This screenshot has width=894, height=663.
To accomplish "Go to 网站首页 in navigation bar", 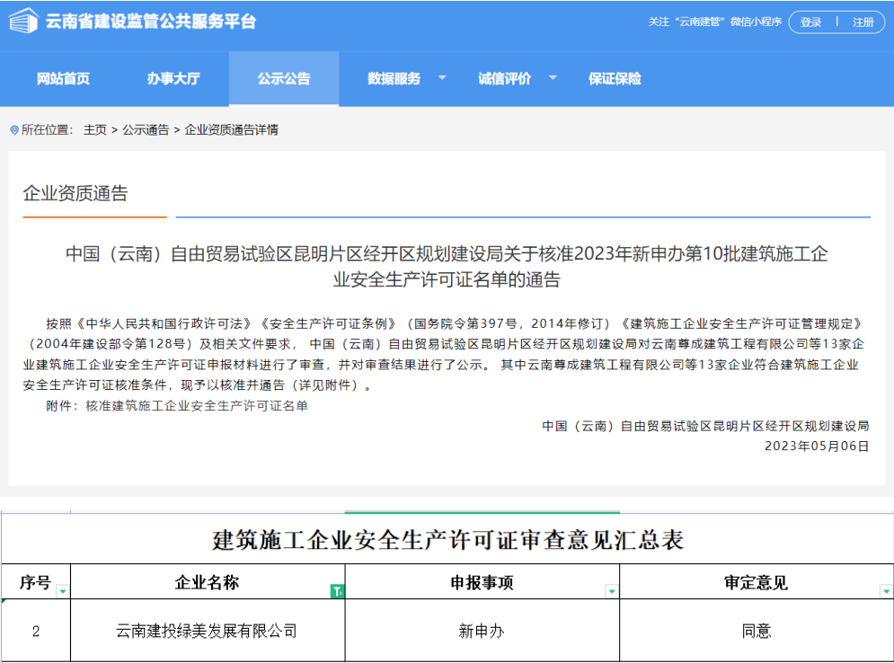I will 63,79.
